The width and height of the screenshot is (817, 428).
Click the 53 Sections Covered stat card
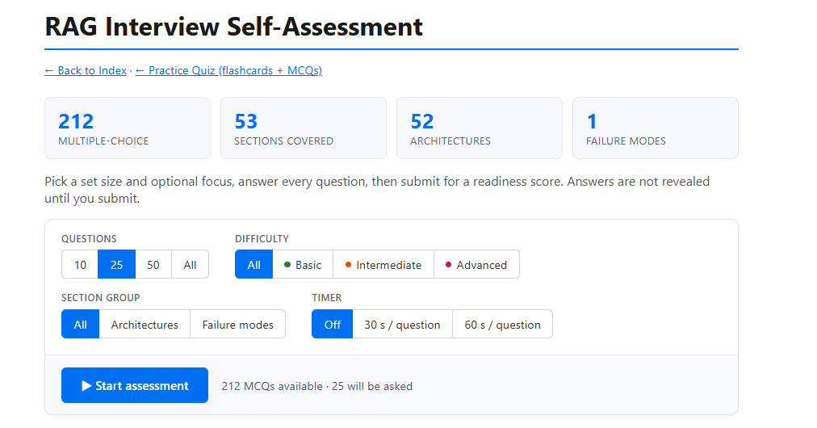(x=304, y=128)
